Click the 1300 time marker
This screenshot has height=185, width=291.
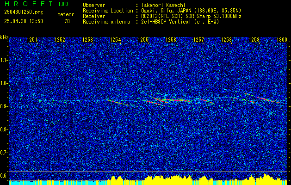282,40
